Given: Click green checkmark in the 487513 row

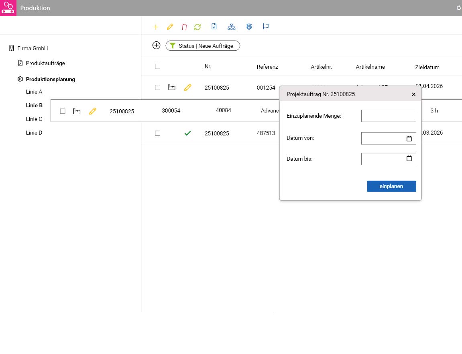Looking at the screenshot, I should [x=187, y=133].
